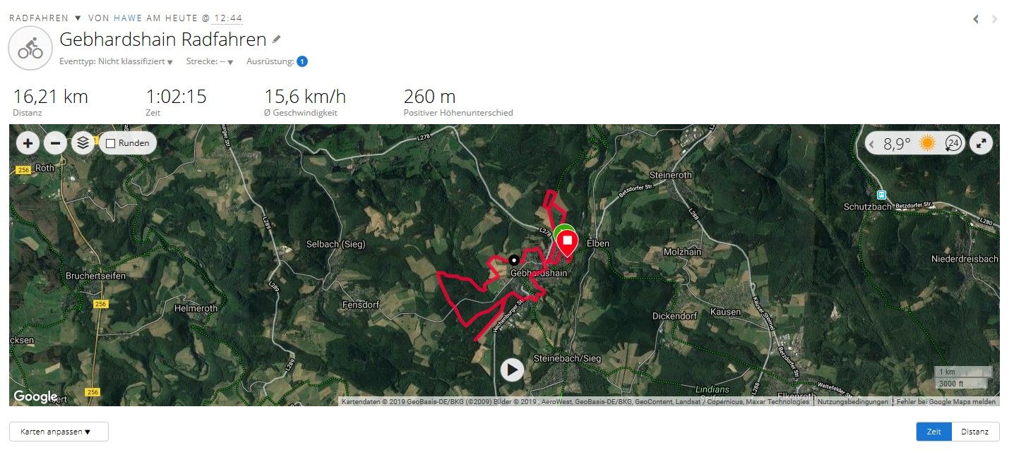This screenshot has height=457, width=1014.
Task: Click the cycling activity type icon
Action: click(30, 49)
